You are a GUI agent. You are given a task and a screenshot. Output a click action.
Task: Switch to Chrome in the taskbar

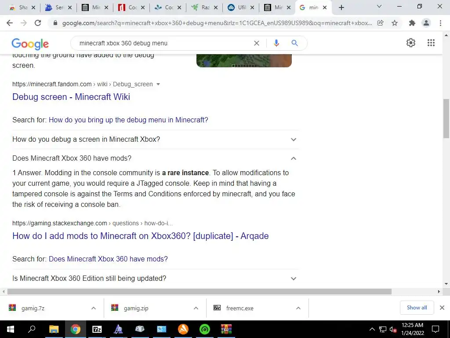tap(75, 329)
